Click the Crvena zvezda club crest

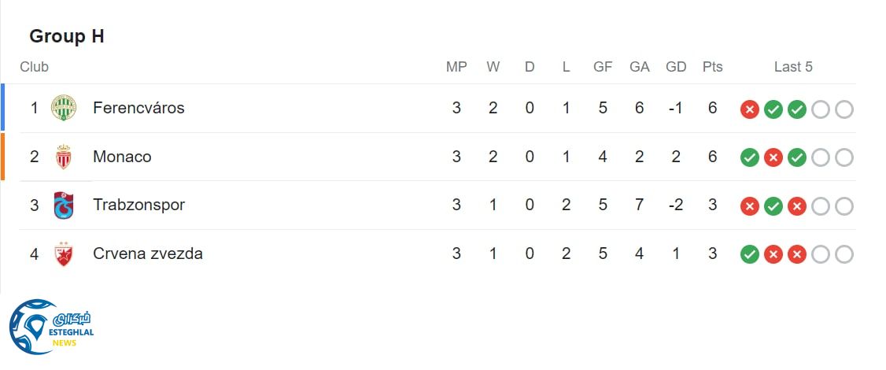coord(64,254)
